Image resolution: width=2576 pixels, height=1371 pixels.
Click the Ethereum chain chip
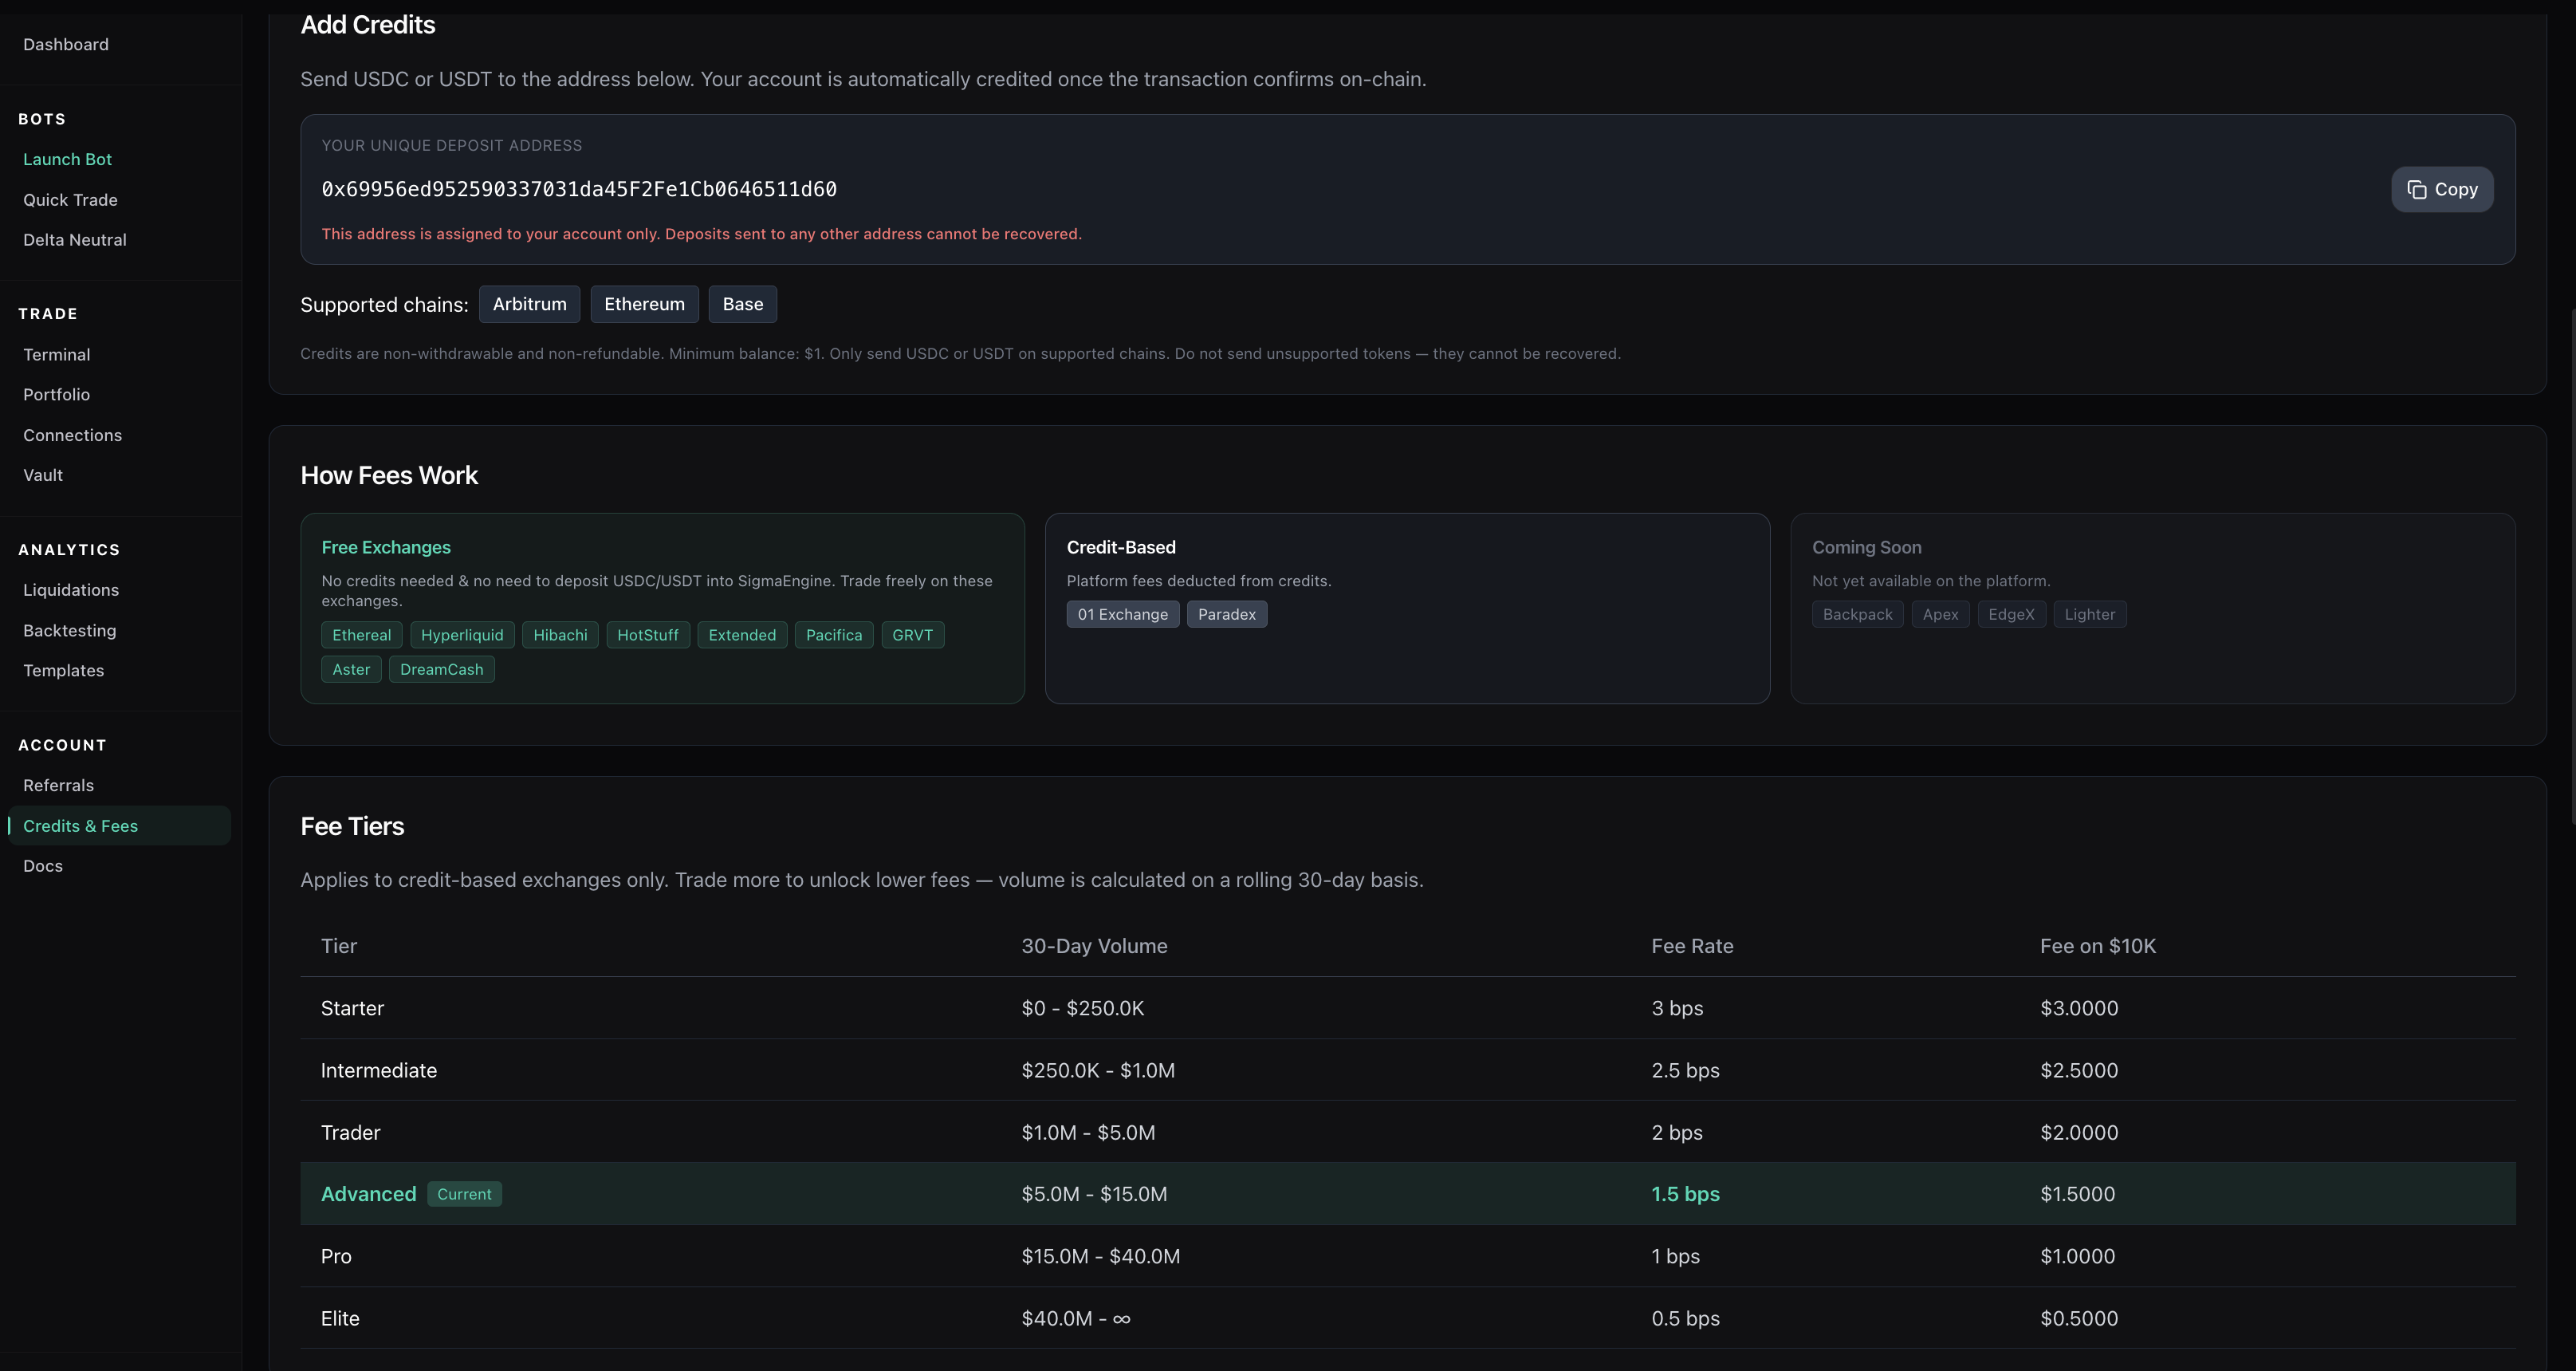(644, 304)
